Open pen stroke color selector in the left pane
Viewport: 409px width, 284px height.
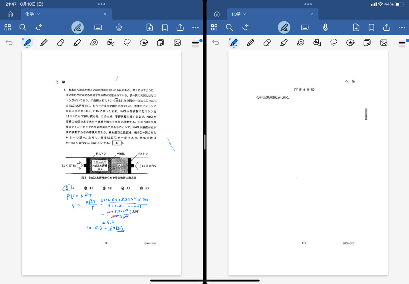click(x=196, y=42)
